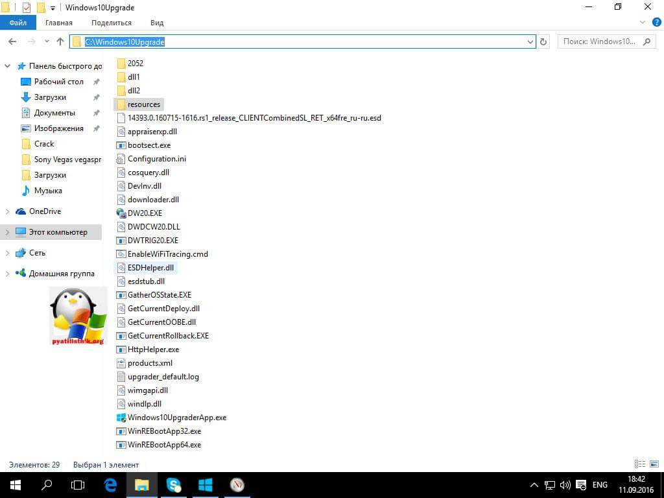The height and width of the screenshot is (498, 664).
Task: Open Microsoft Edge from the taskbar
Action: (x=110, y=485)
